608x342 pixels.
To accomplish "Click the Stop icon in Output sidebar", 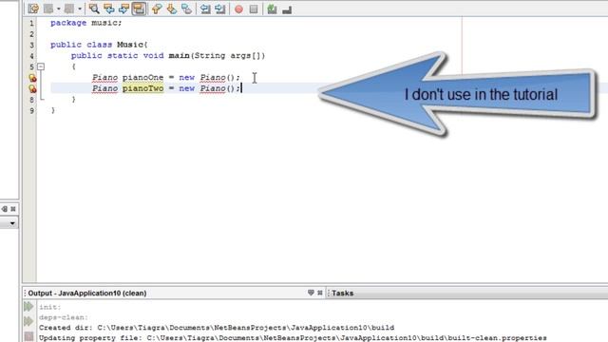I will pyautogui.click(x=28, y=335).
